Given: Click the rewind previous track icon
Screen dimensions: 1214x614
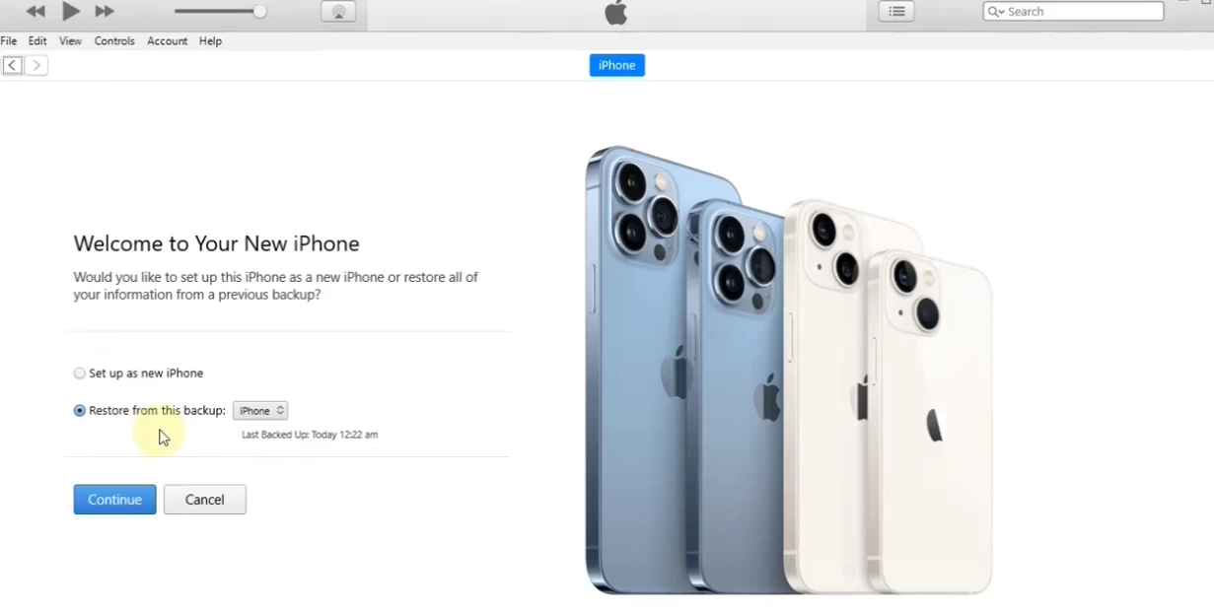Looking at the screenshot, I should click(36, 12).
